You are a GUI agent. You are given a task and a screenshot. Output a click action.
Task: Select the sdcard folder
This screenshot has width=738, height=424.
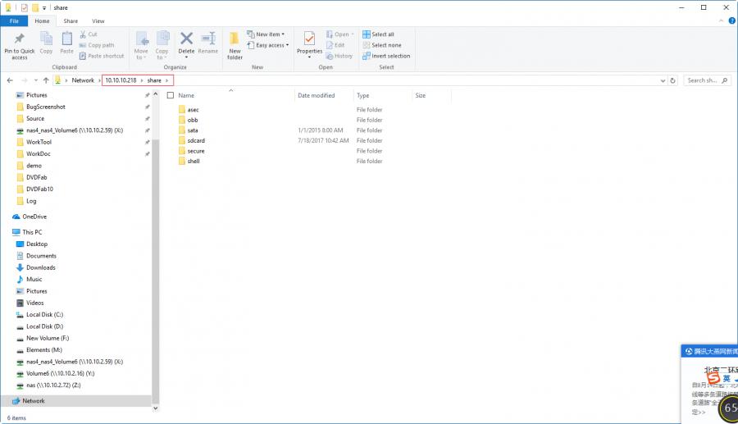pos(196,141)
